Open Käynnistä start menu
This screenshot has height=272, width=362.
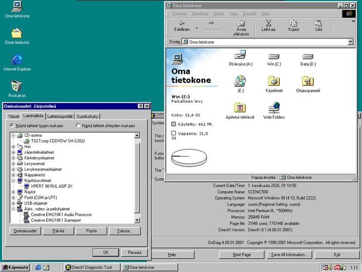pyautogui.click(x=15, y=268)
